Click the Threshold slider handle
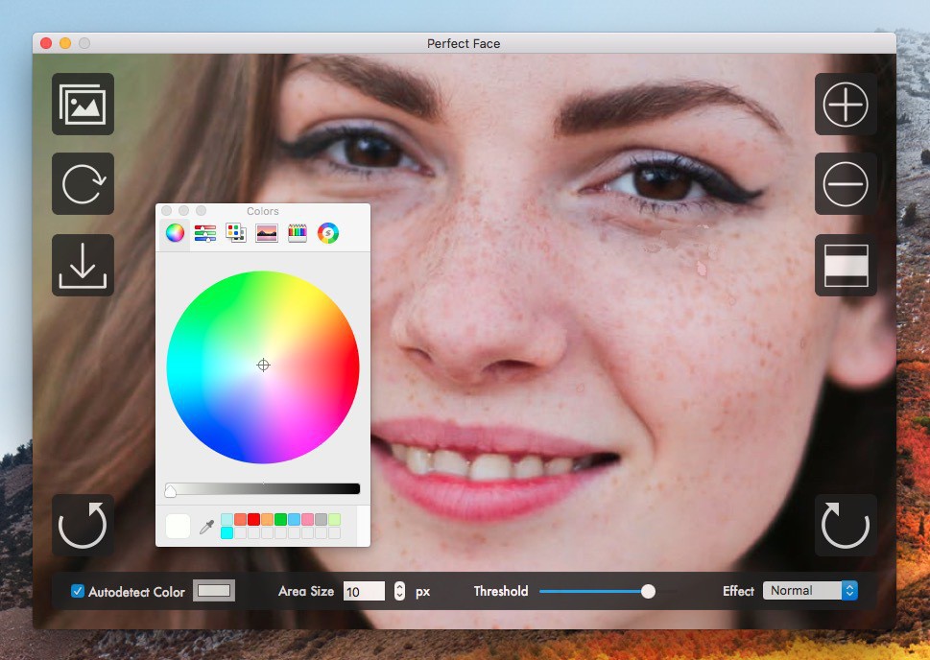930x660 pixels. click(648, 591)
